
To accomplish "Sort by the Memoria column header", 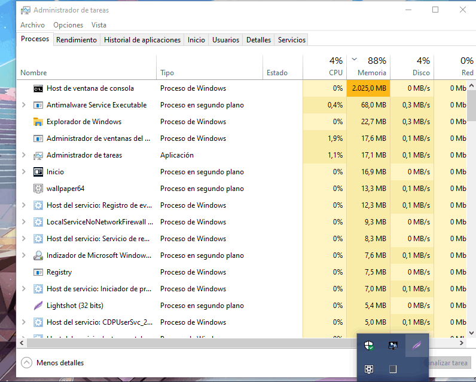I will coord(368,67).
